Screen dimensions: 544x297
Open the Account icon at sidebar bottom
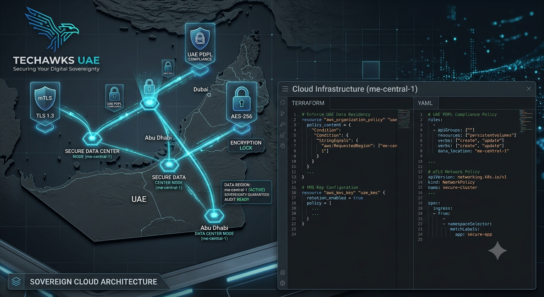click(x=283, y=273)
